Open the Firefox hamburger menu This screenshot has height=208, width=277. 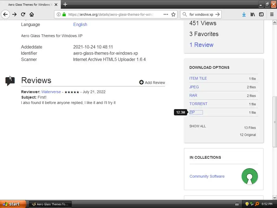(x=272, y=14)
